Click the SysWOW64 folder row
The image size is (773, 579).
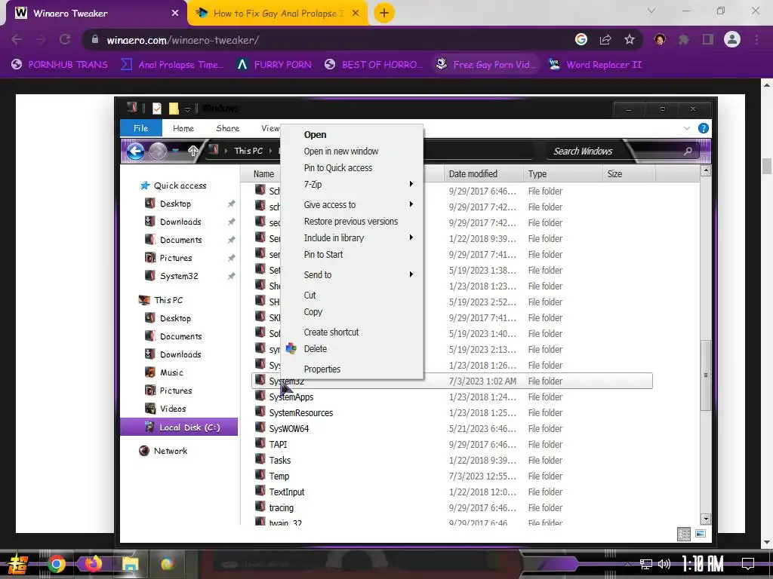(x=452, y=429)
